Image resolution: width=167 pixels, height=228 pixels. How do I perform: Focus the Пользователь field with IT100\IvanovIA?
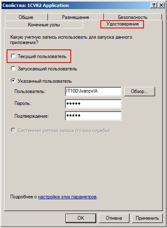point(93,91)
